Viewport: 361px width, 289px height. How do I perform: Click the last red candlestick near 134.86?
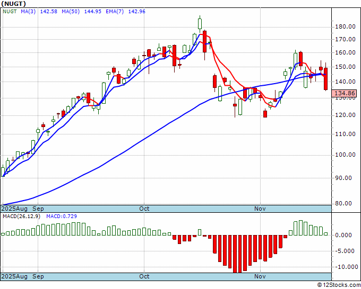pos(325,79)
